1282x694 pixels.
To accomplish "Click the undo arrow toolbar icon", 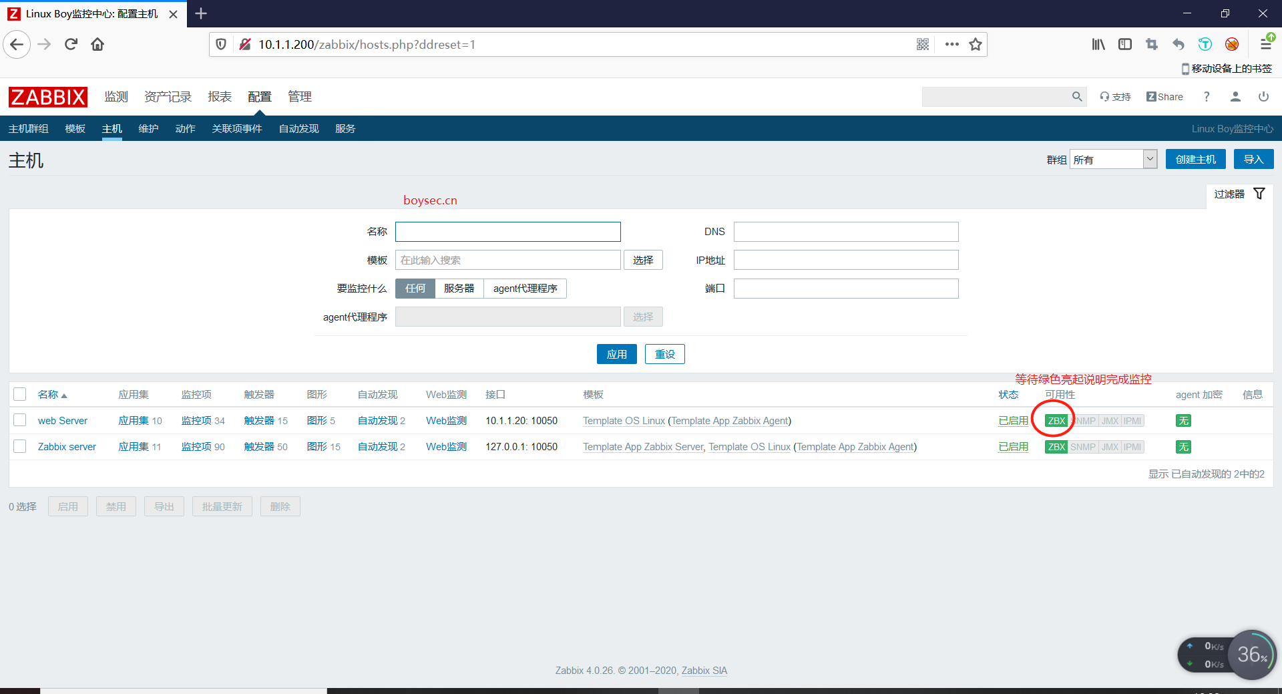I will (1179, 45).
